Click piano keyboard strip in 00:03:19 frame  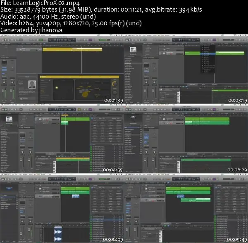[x=179, y=97]
